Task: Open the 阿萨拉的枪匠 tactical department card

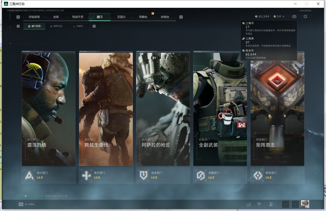Action: (163, 109)
